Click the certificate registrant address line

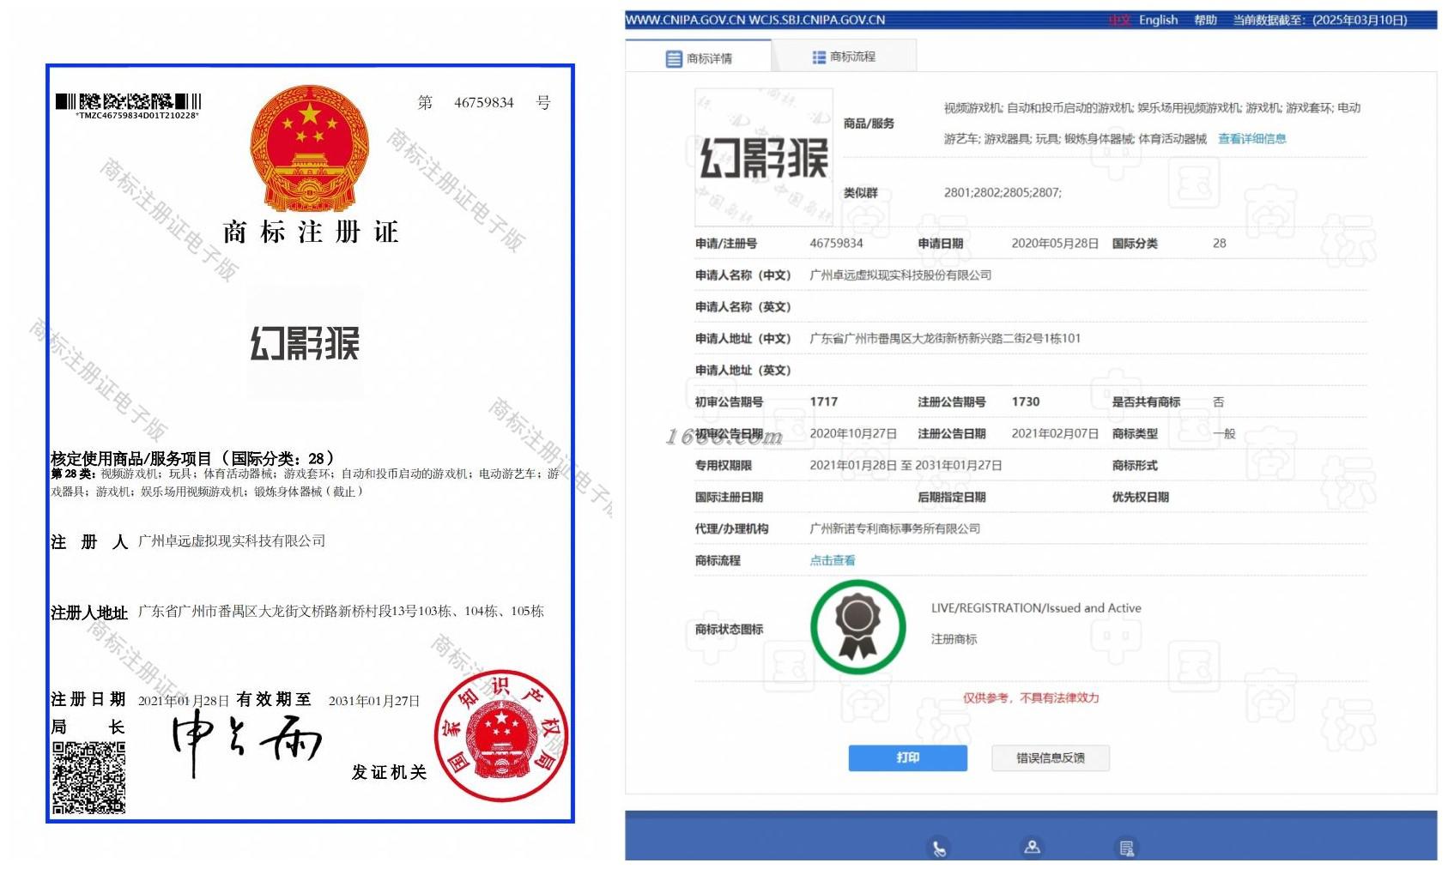point(341,612)
